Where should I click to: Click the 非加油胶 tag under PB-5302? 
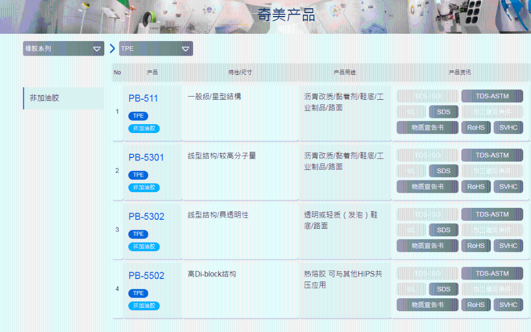(144, 247)
